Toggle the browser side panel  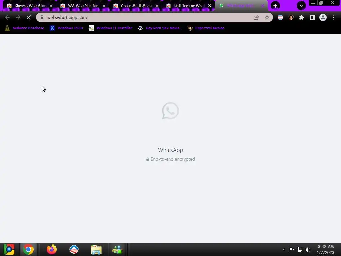[x=312, y=17]
